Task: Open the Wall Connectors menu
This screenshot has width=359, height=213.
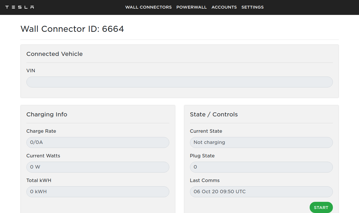Action: tap(148, 7)
